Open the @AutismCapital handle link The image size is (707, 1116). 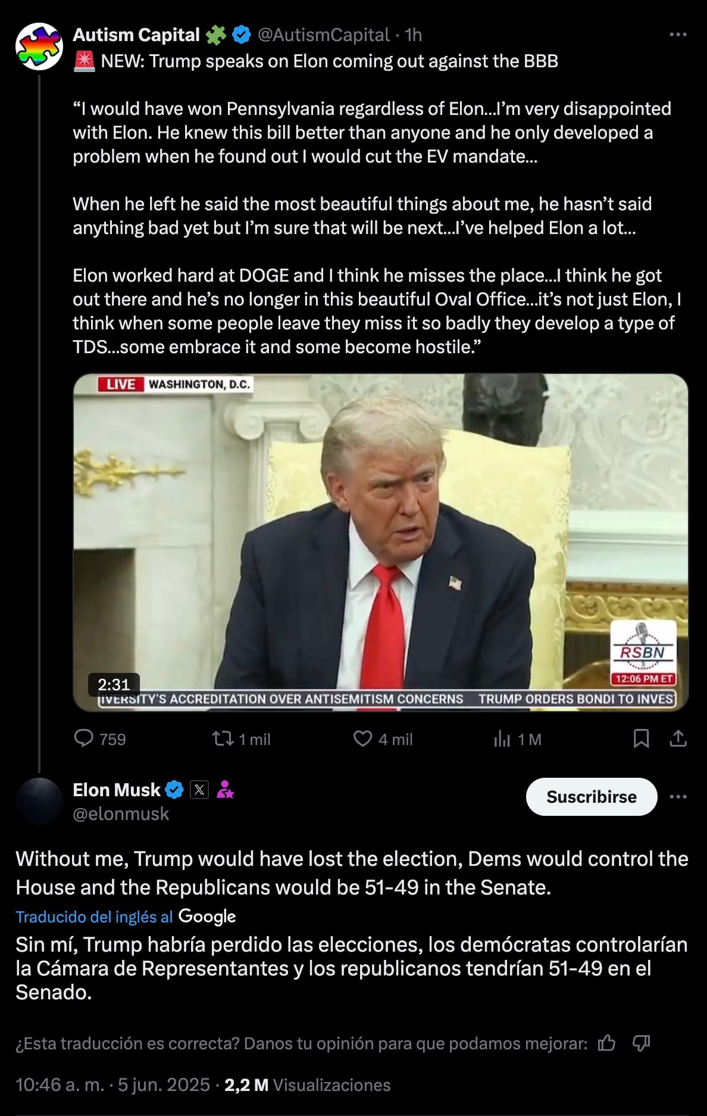(323, 35)
